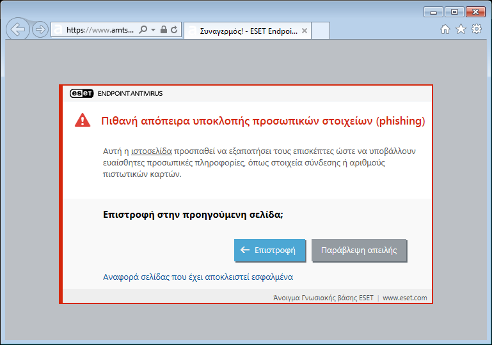492x345 pixels.
Task: Refresh the page with reload icon
Action: (x=174, y=29)
